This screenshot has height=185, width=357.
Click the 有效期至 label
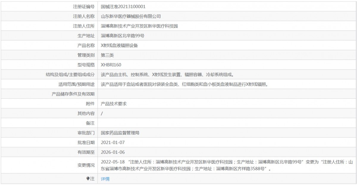[86, 152]
